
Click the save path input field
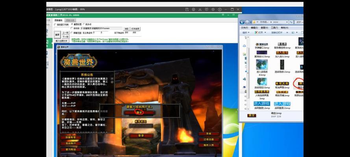point(101,29)
